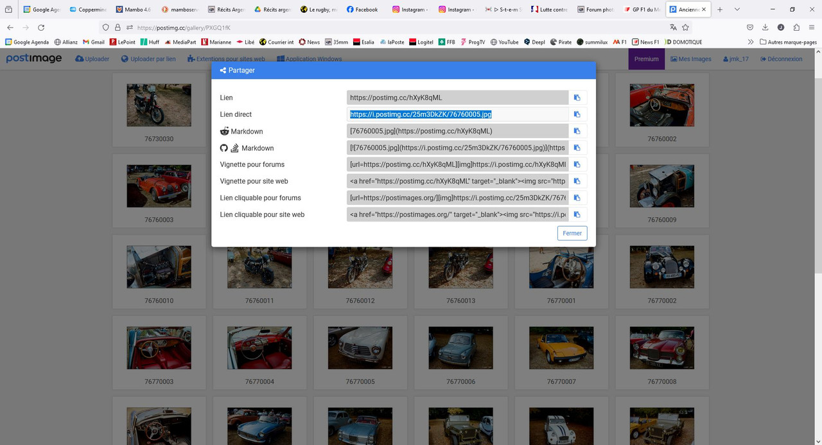Open Uploader par lien
The height and width of the screenshot is (445, 822).
point(148,59)
